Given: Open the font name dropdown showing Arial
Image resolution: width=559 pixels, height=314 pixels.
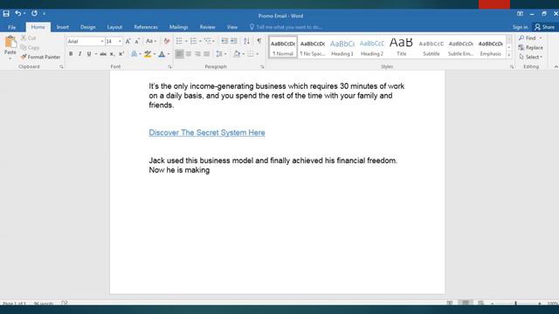Looking at the screenshot, I should click(x=102, y=41).
